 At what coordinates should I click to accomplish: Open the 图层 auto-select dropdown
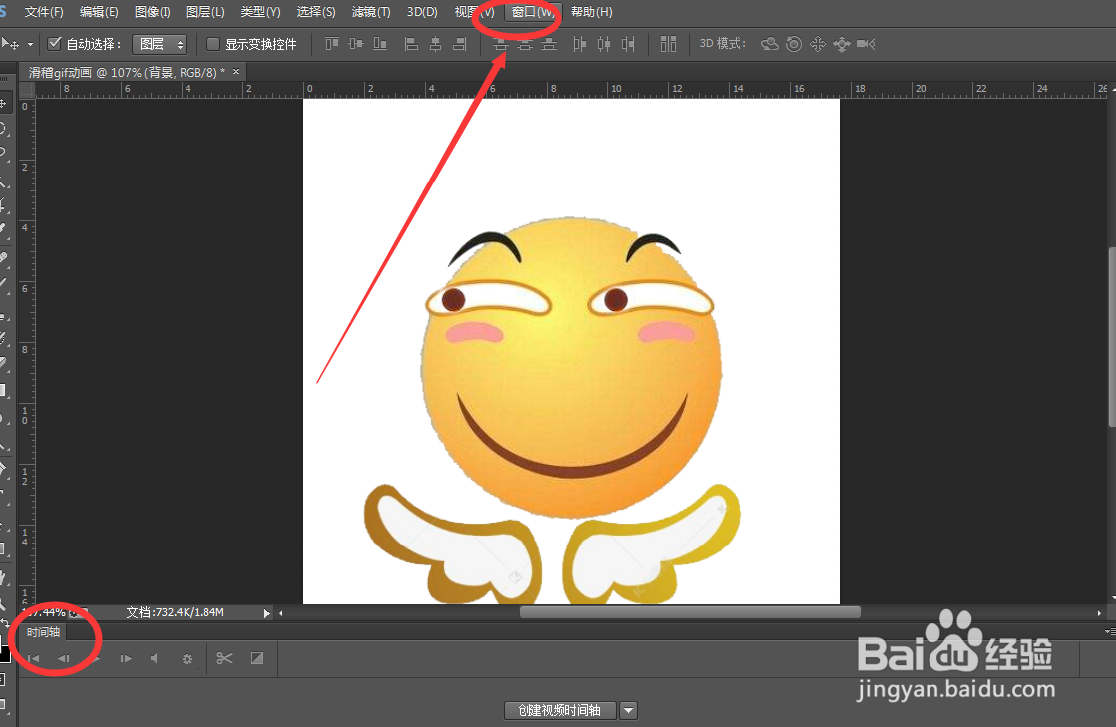[x=160, y=43]
